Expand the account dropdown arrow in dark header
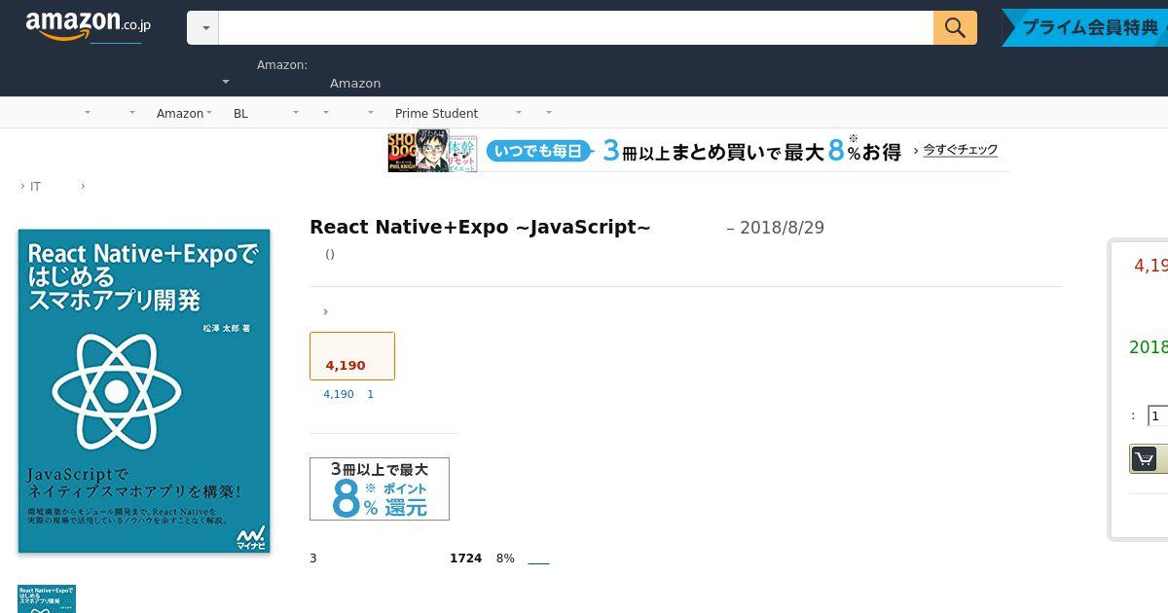Image resolution: width=1168 pixels, height=613 pixels. pos(226,83)
